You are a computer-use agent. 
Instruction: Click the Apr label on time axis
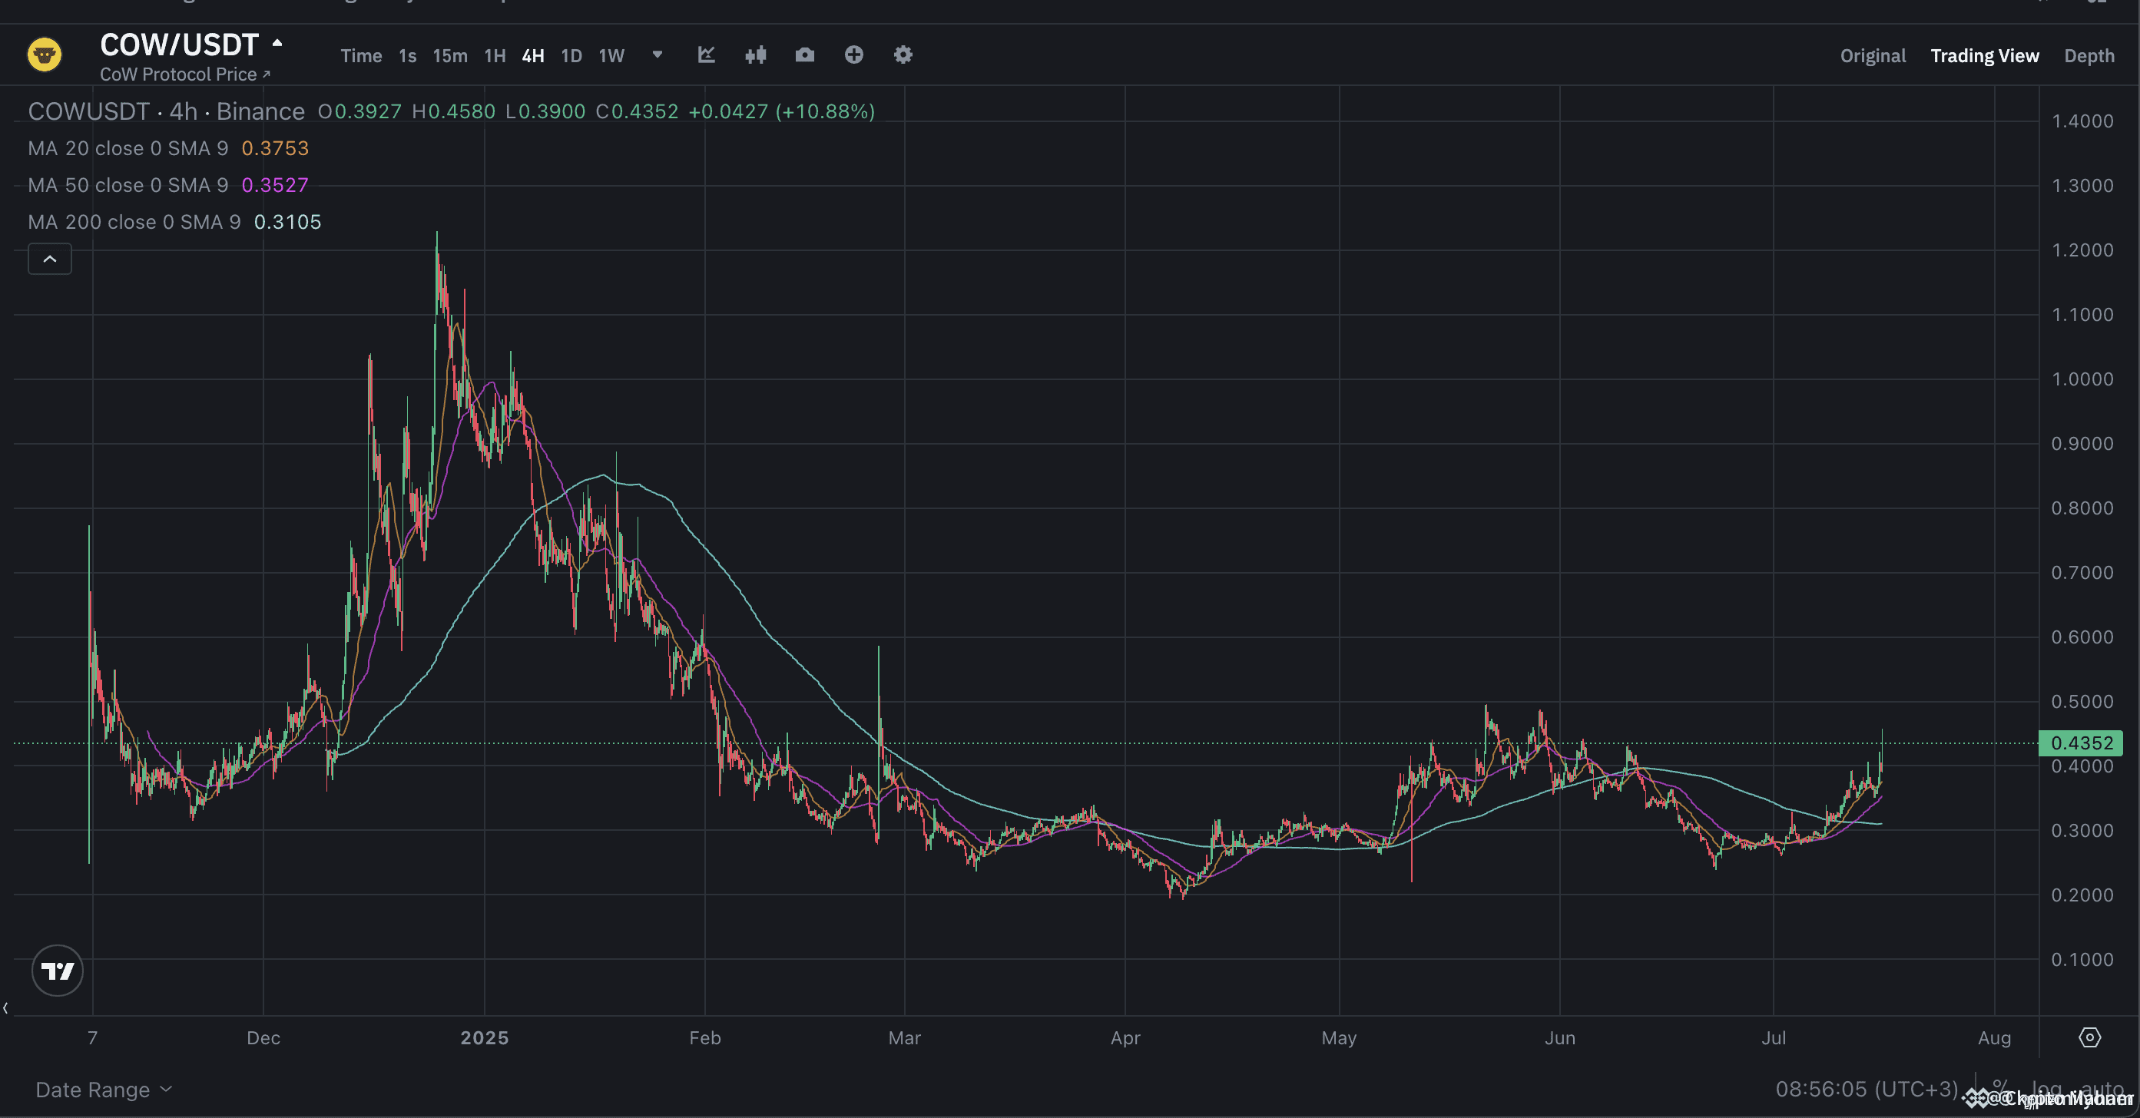(x=1125, y=1037)
